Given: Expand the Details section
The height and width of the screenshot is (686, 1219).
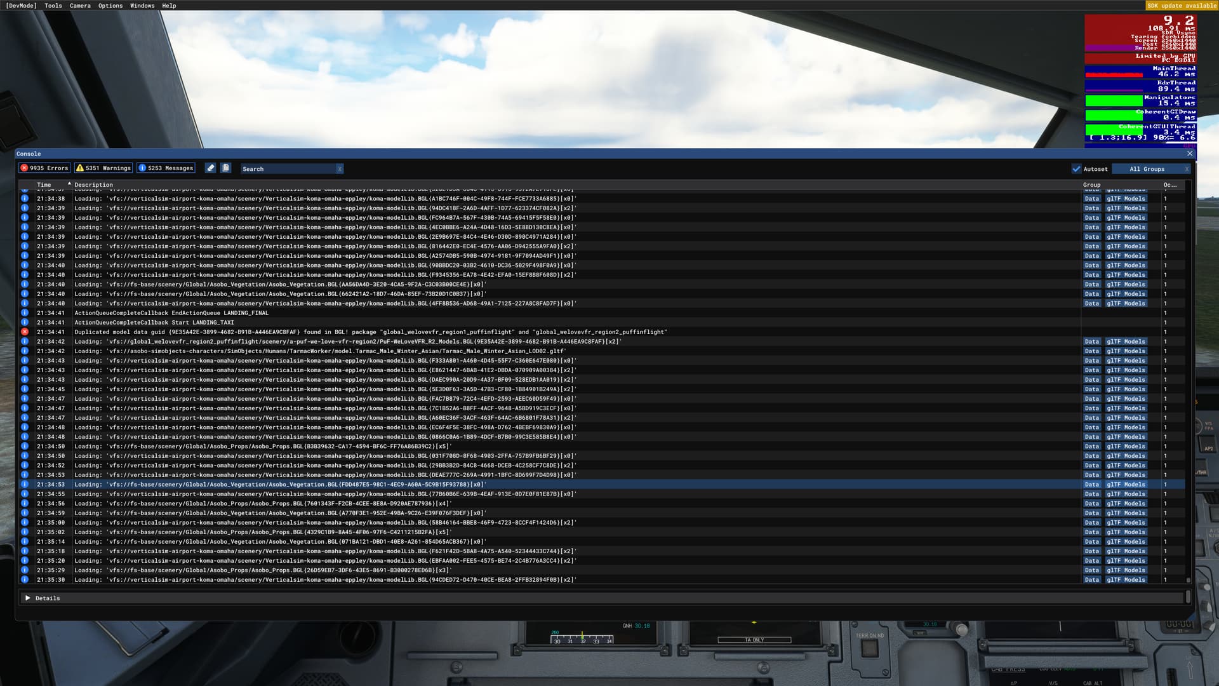Looking at the screenshot, I should [27, 598].
